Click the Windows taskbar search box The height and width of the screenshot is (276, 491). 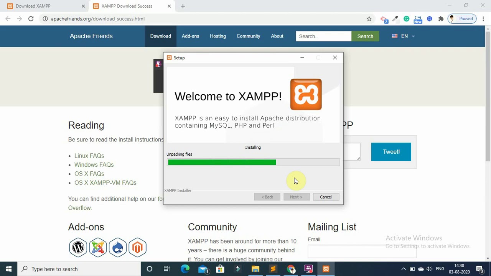tap(79, 269)
